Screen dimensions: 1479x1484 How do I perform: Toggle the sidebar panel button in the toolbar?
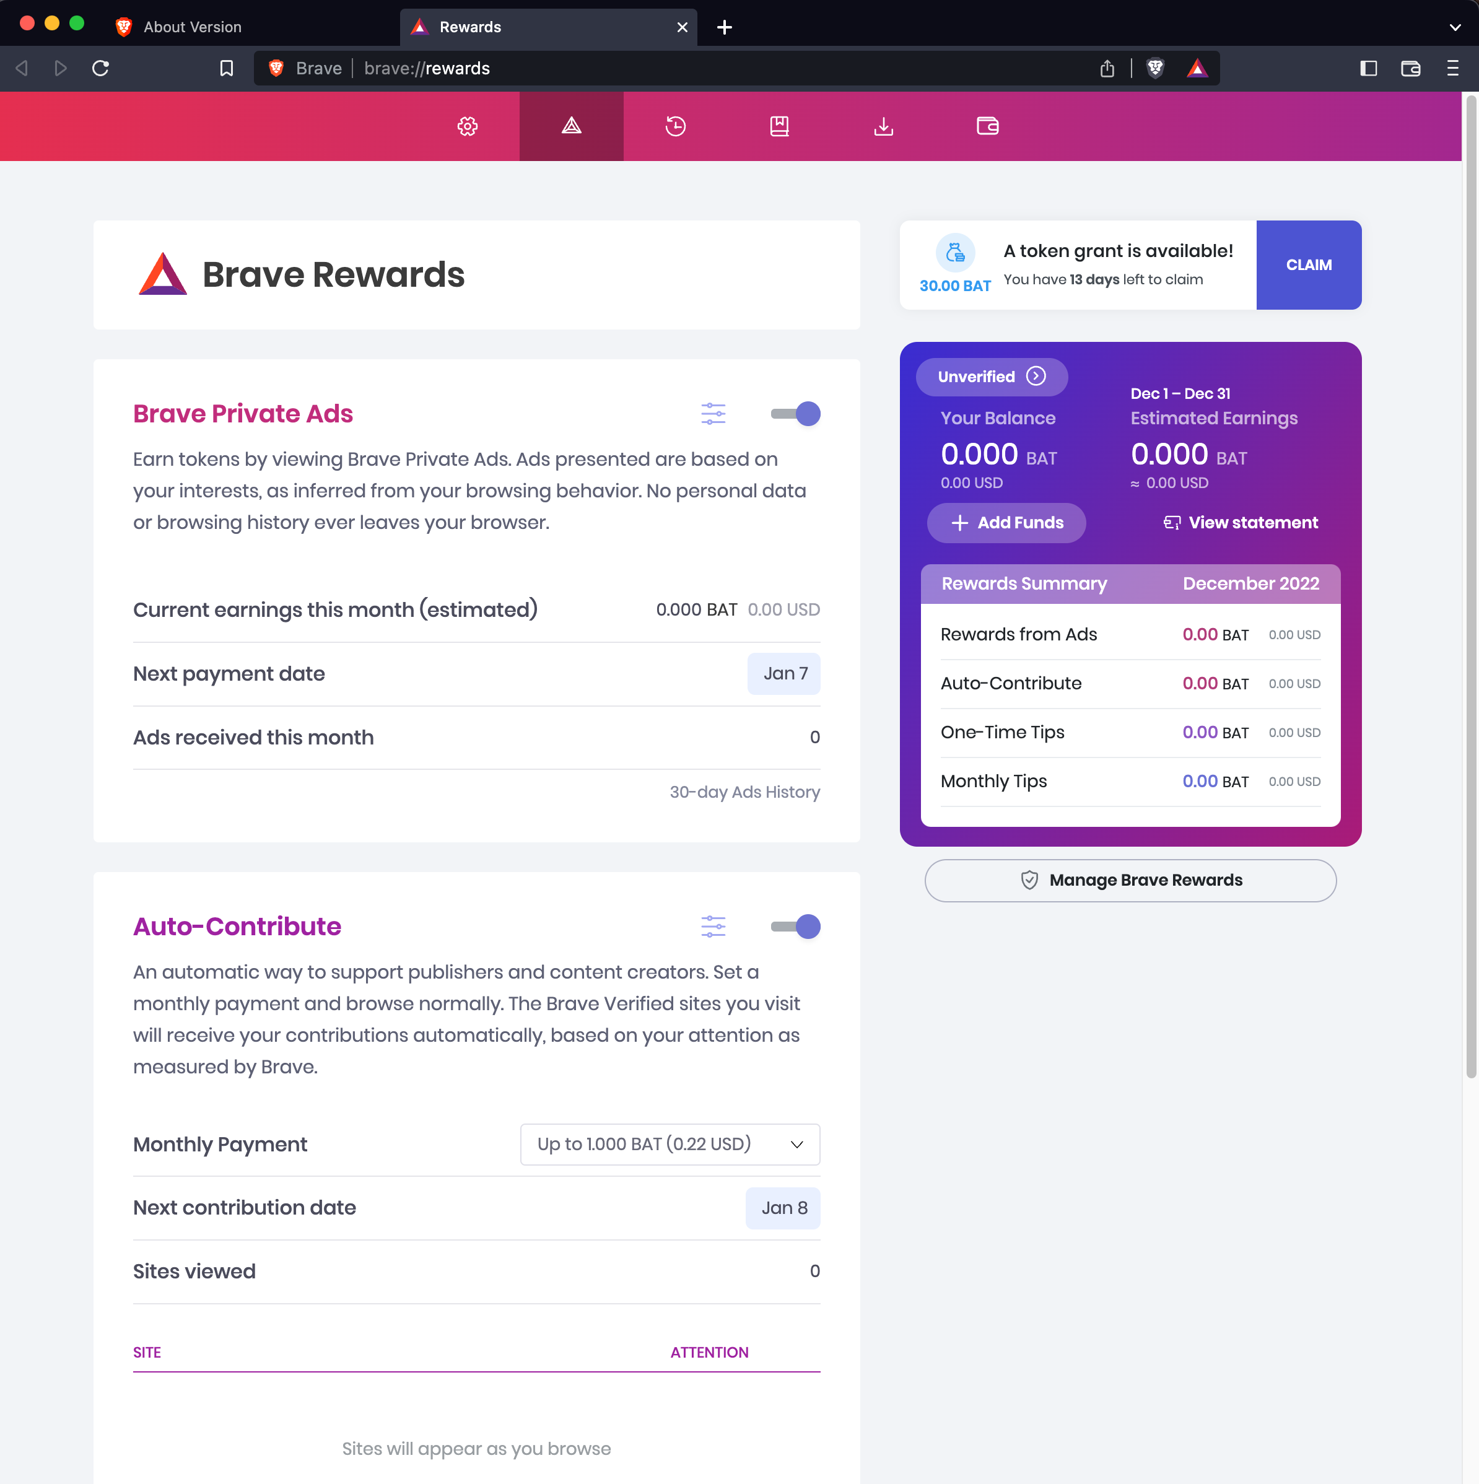1368,68
